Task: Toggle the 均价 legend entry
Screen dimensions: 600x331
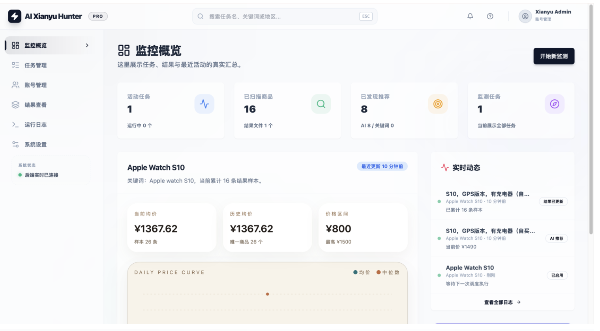Action: point(362,272)
